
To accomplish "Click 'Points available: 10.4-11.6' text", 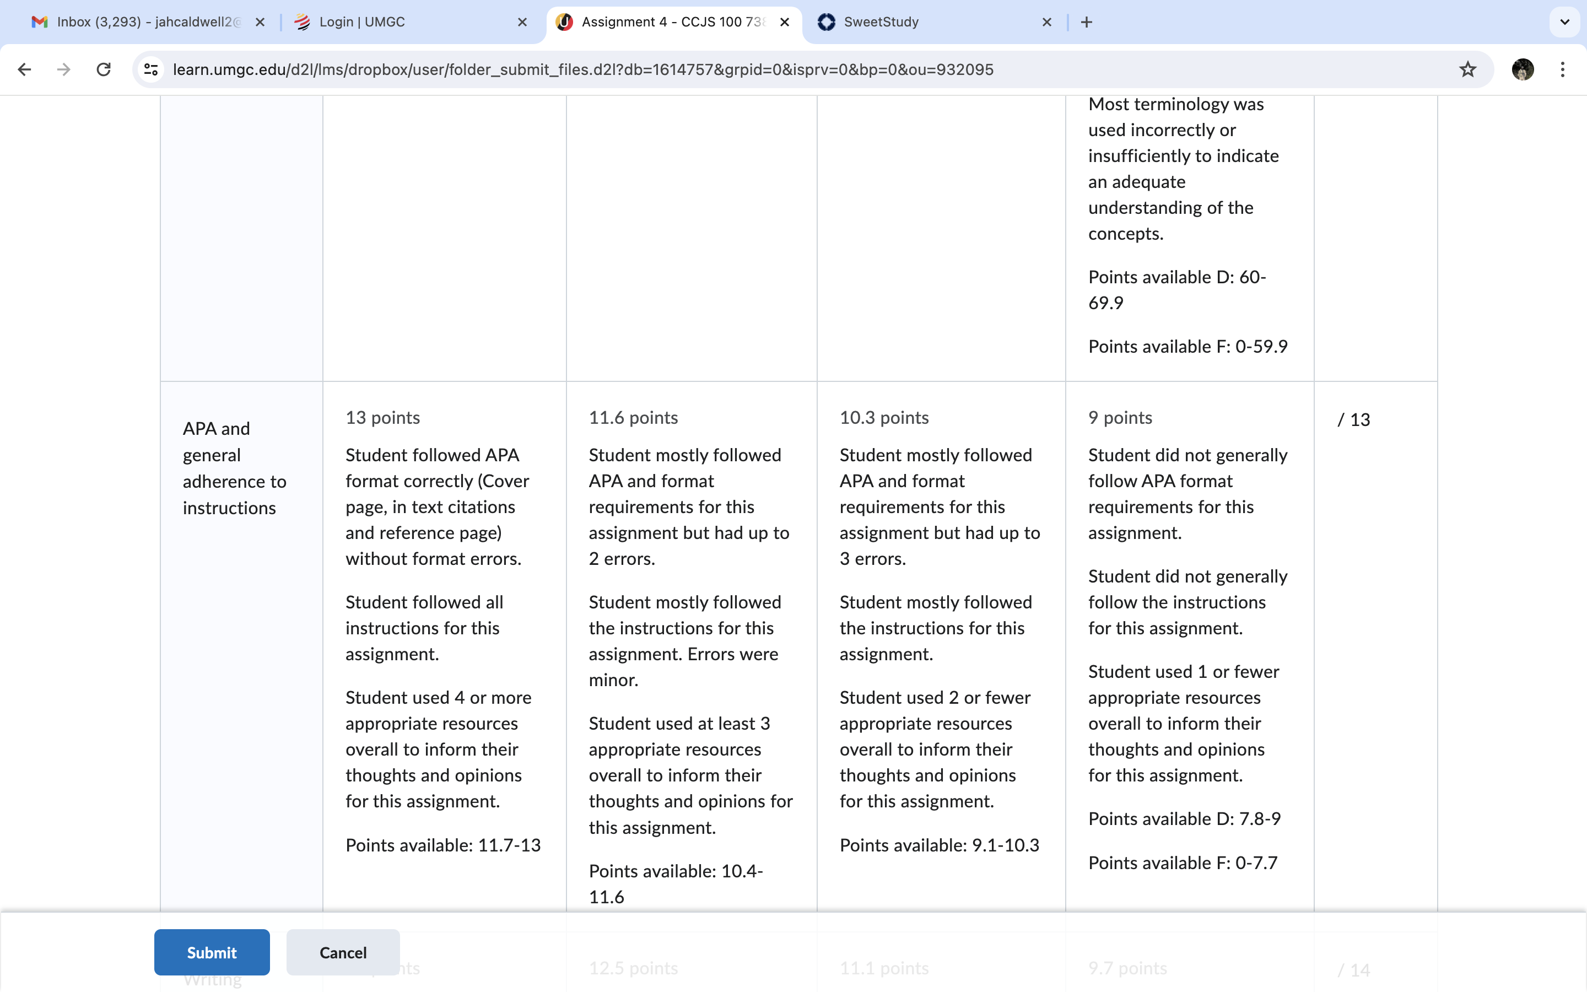I will [676, 884].
